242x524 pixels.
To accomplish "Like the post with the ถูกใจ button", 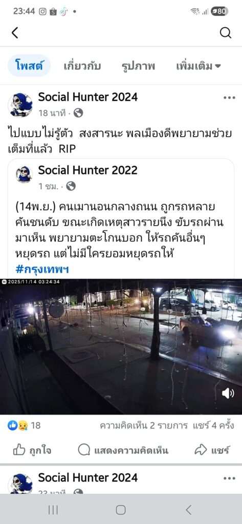I will pyautogui.click(x=32, y=450).
